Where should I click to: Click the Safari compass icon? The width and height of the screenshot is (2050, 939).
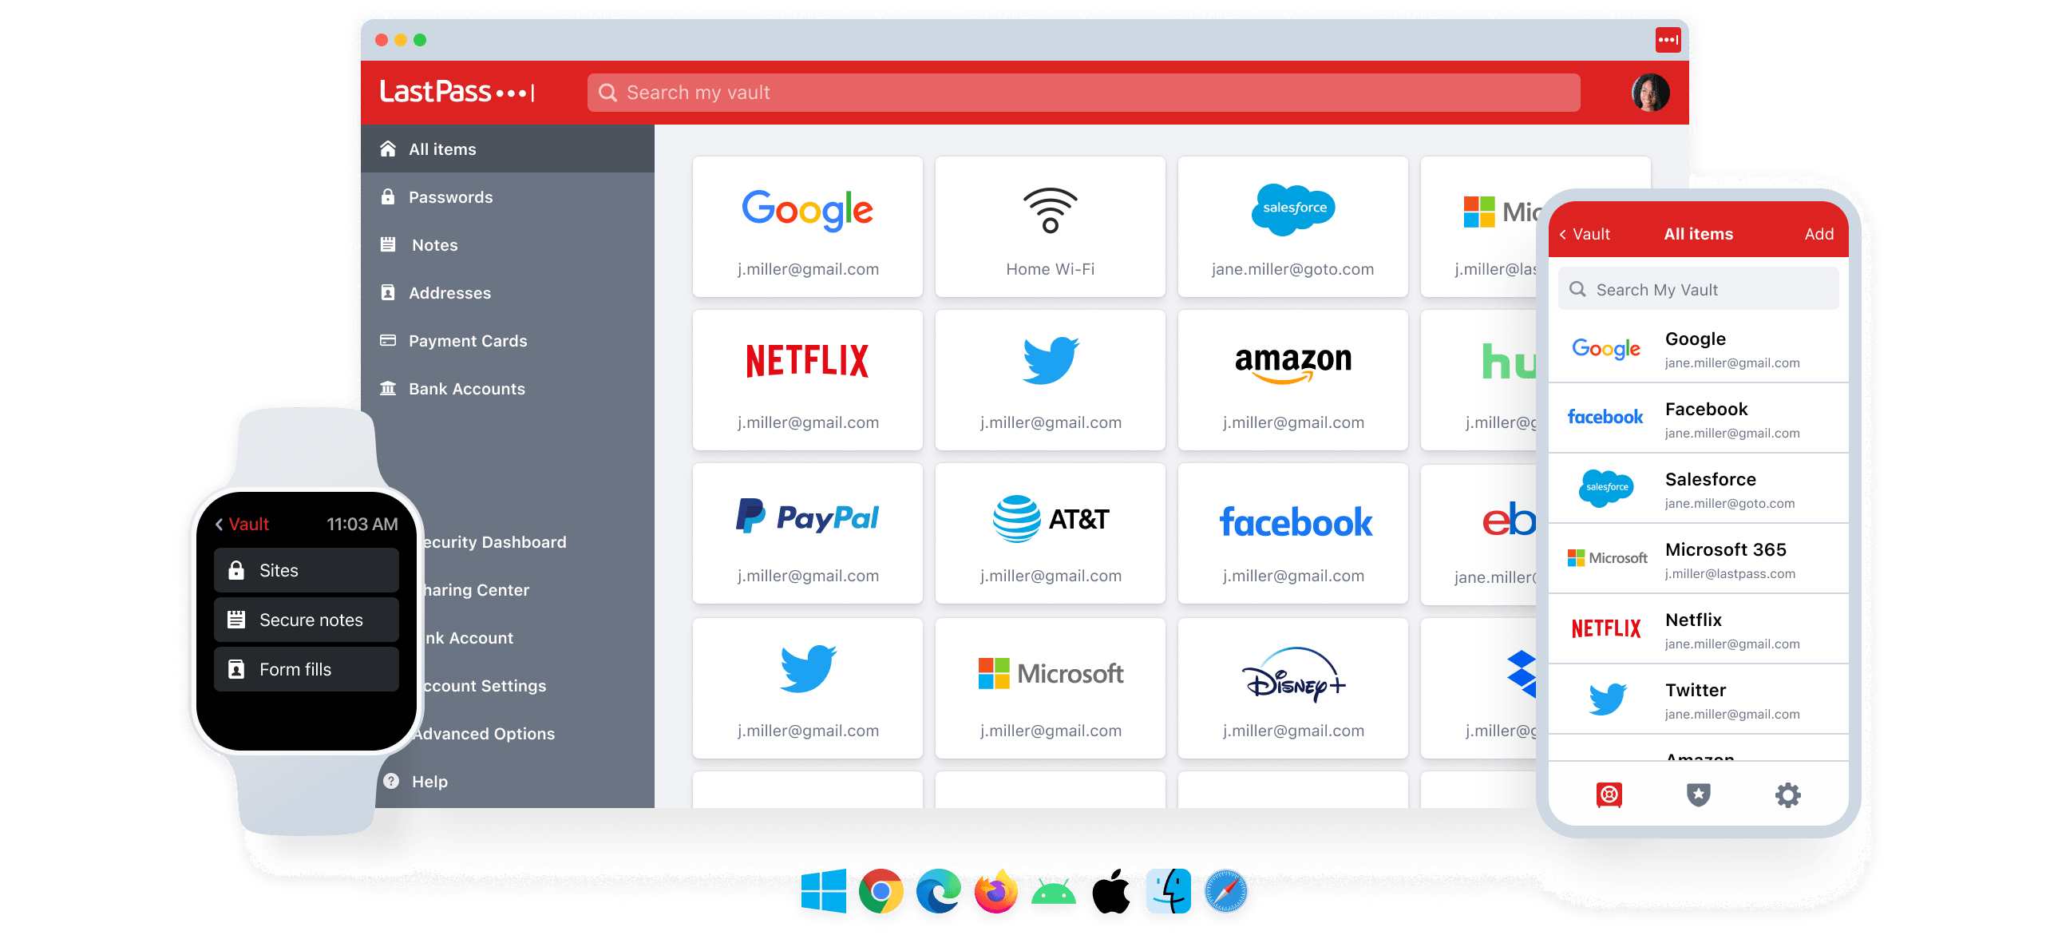coord(1225,891)
